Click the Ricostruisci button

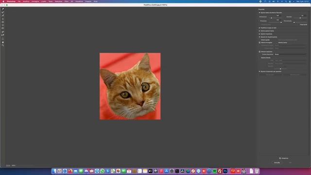pos(270,75)
